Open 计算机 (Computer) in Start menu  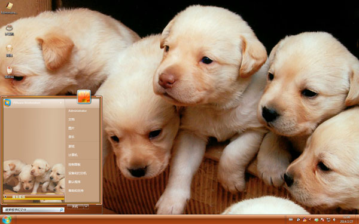point(73,155)
